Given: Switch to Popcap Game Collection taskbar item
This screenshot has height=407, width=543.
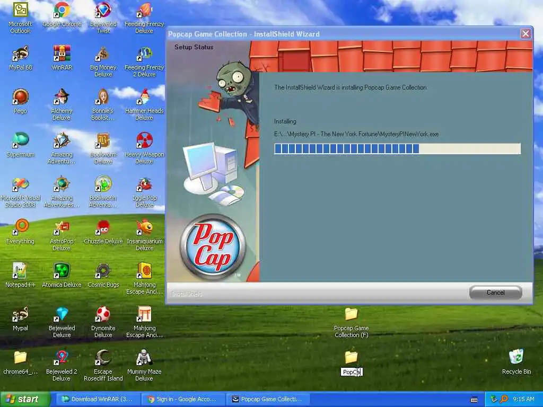Looking at the screenshot, I should tap(267, 399).
